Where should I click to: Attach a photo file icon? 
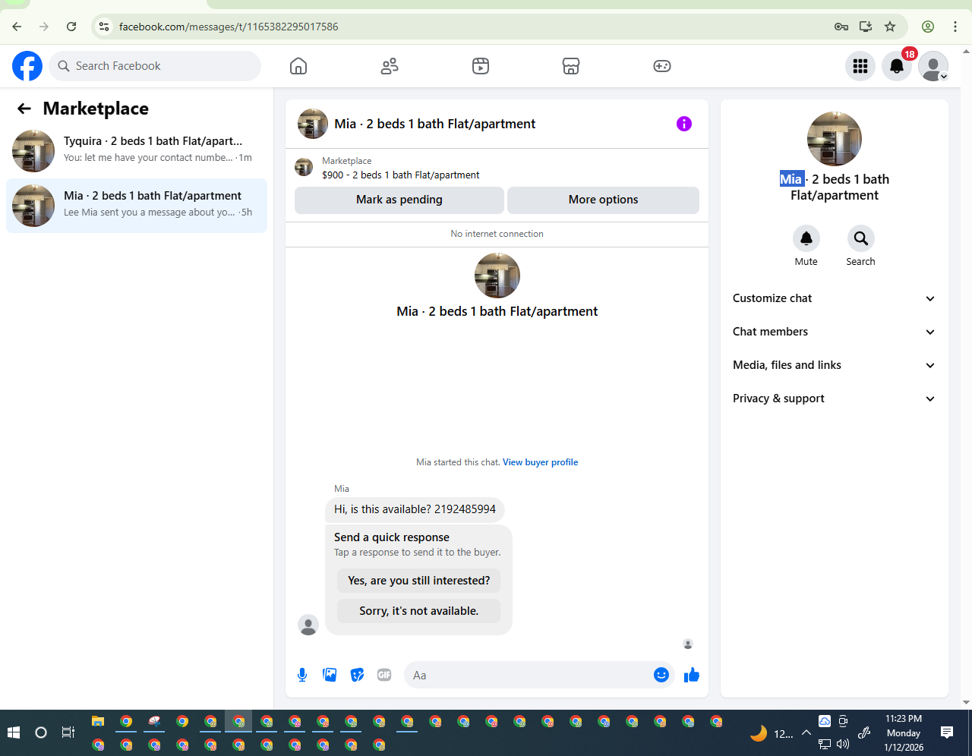[x=330, y=675]
